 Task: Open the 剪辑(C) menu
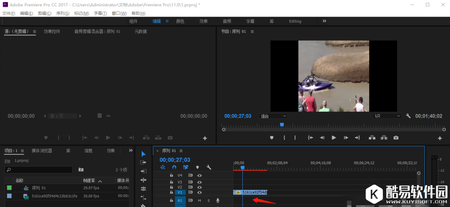[45, 13]
